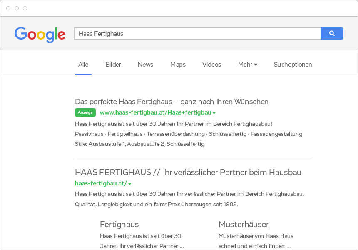Viewport: 358px width, 250px height.
Task: Click the first window control dot
Action: tap(8, 8)
